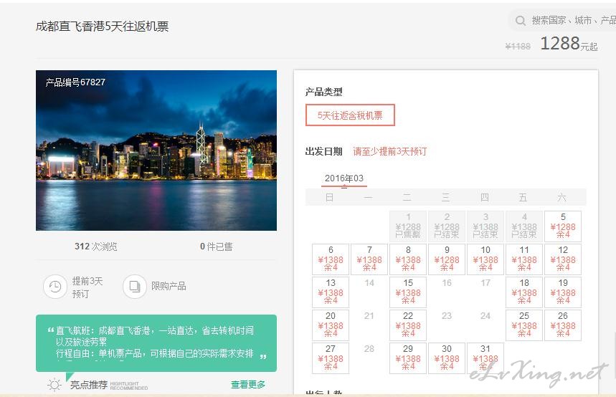The width and height of the screenshot is (616, 397).
Task: Choose departure date March 29
Action: (x=408, y=358)
